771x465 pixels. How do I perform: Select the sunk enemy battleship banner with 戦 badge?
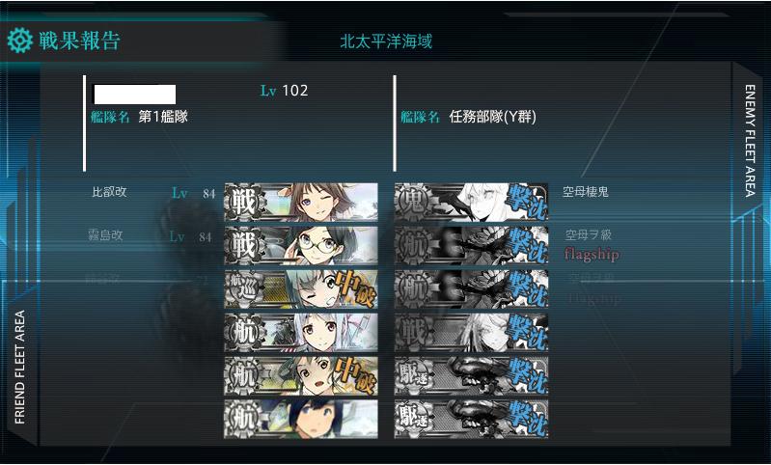pos(471,332)
